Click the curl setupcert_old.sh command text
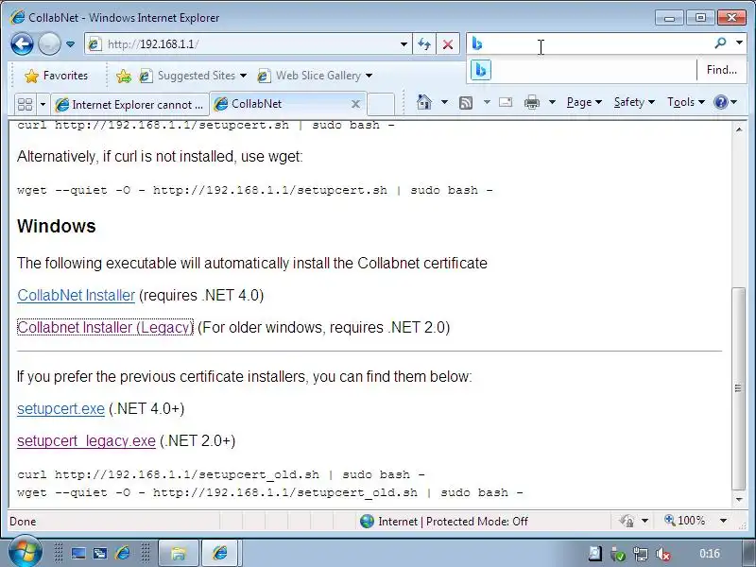The image size is (756, 567). (221, 474)
